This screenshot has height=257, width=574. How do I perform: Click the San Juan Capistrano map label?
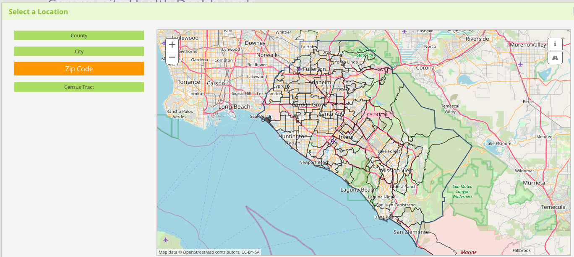point(396,205)
